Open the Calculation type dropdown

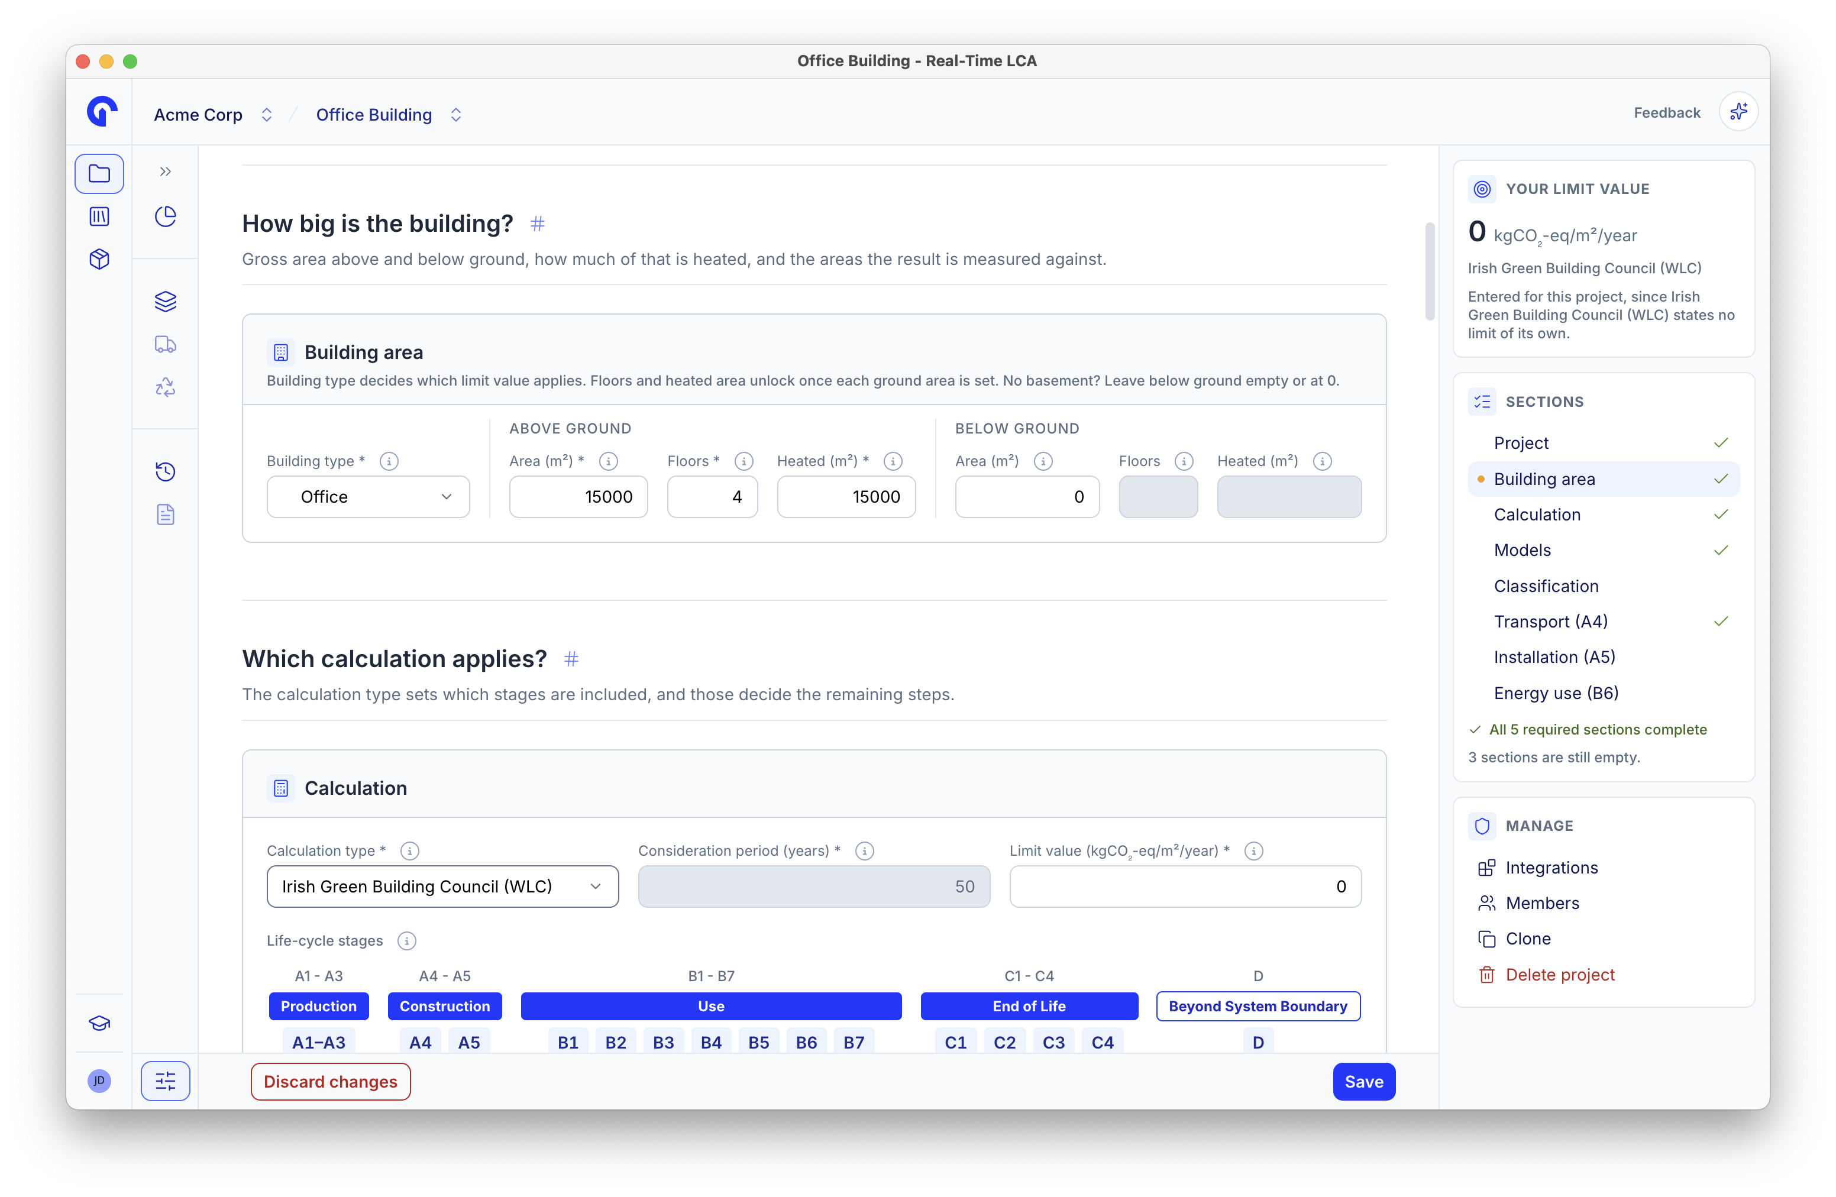(442, 887)
